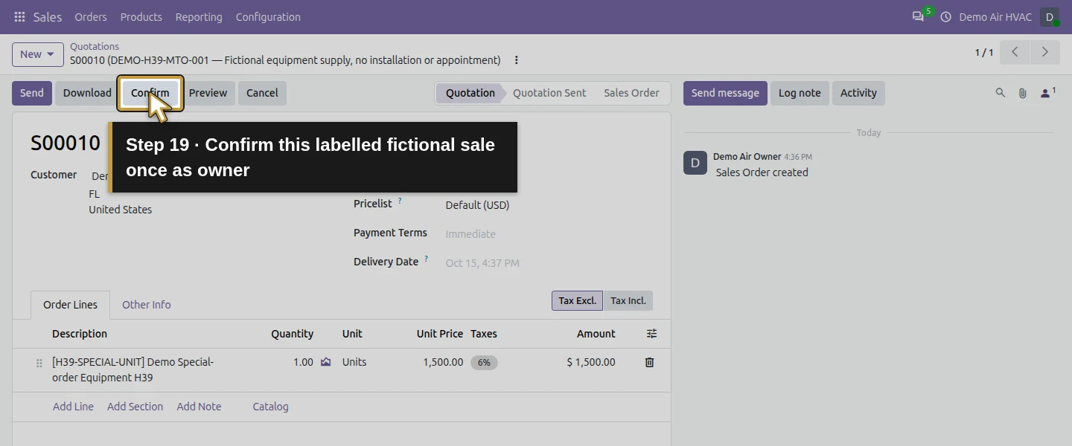
Task: Select the Quotation status stage
Action: (x=470, y=93)
